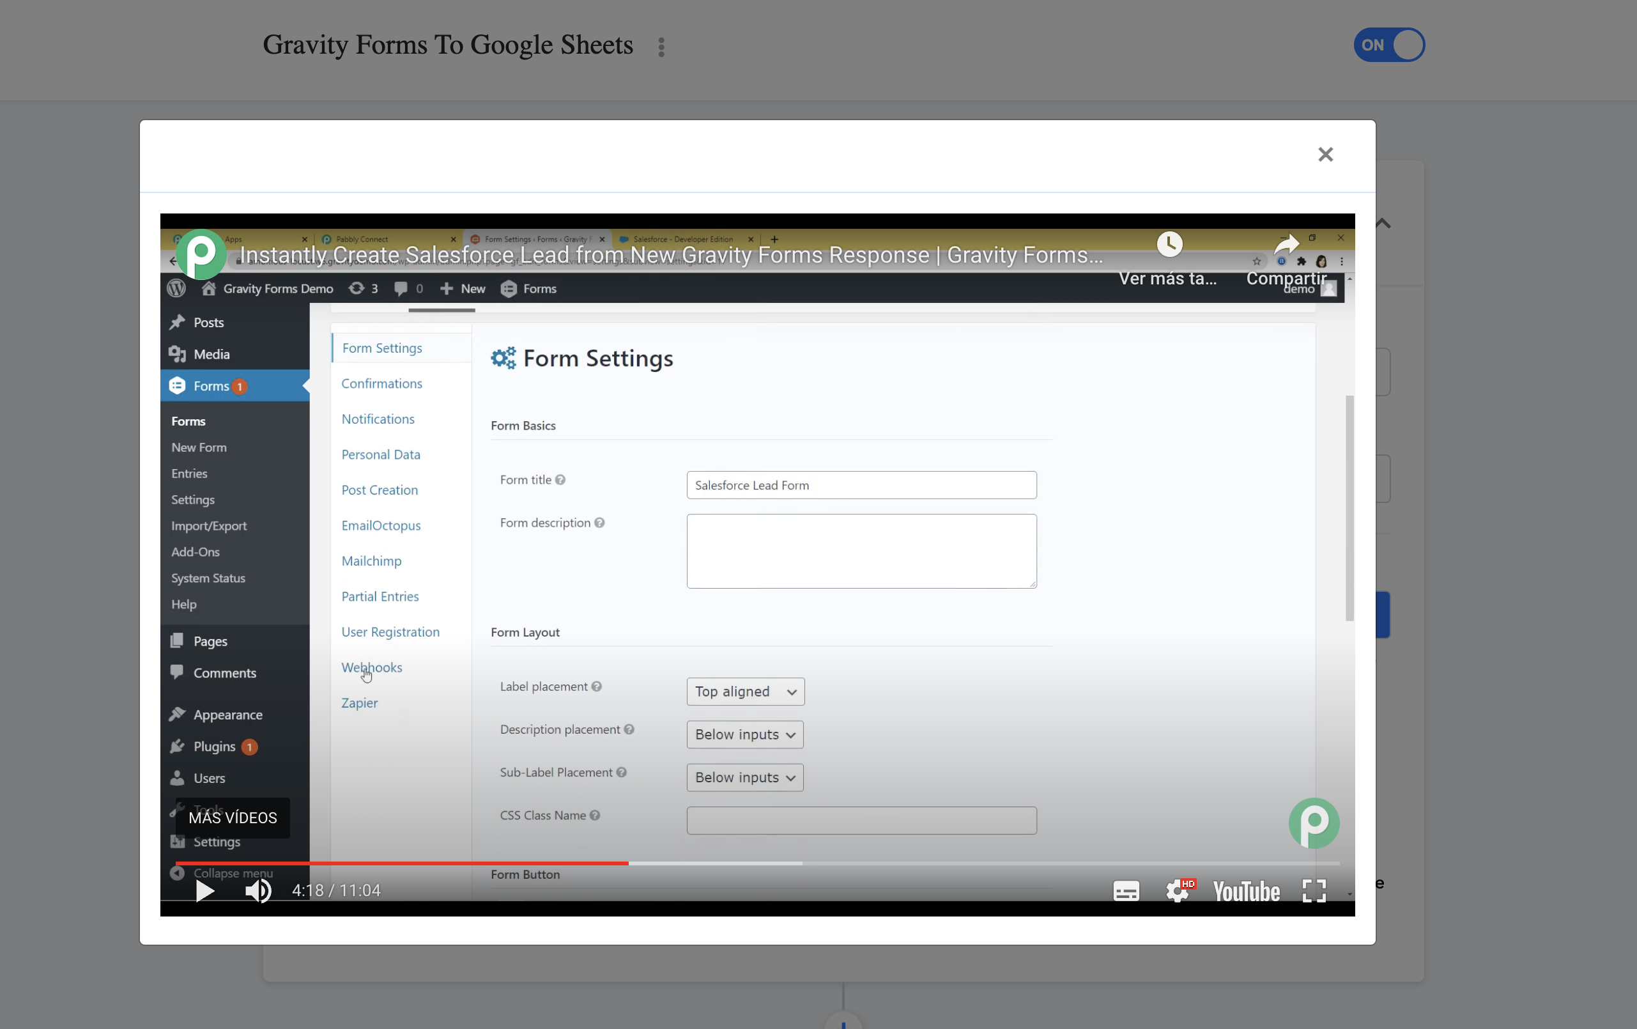Screen dimensions: 1637x1029
Task: Click Form description help icon
Action: click(599, 522)
